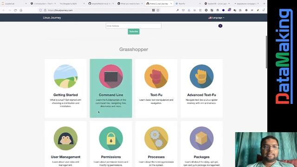Open the Getting Started title link
The width and height of the screenshot is (297, 167).
click(65, 95)
